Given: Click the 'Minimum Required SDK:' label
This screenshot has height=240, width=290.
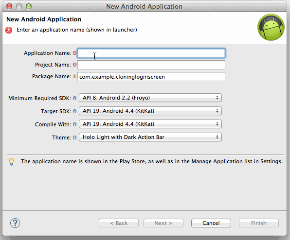Looking at the screenshot, I should [x=39, y=98].
